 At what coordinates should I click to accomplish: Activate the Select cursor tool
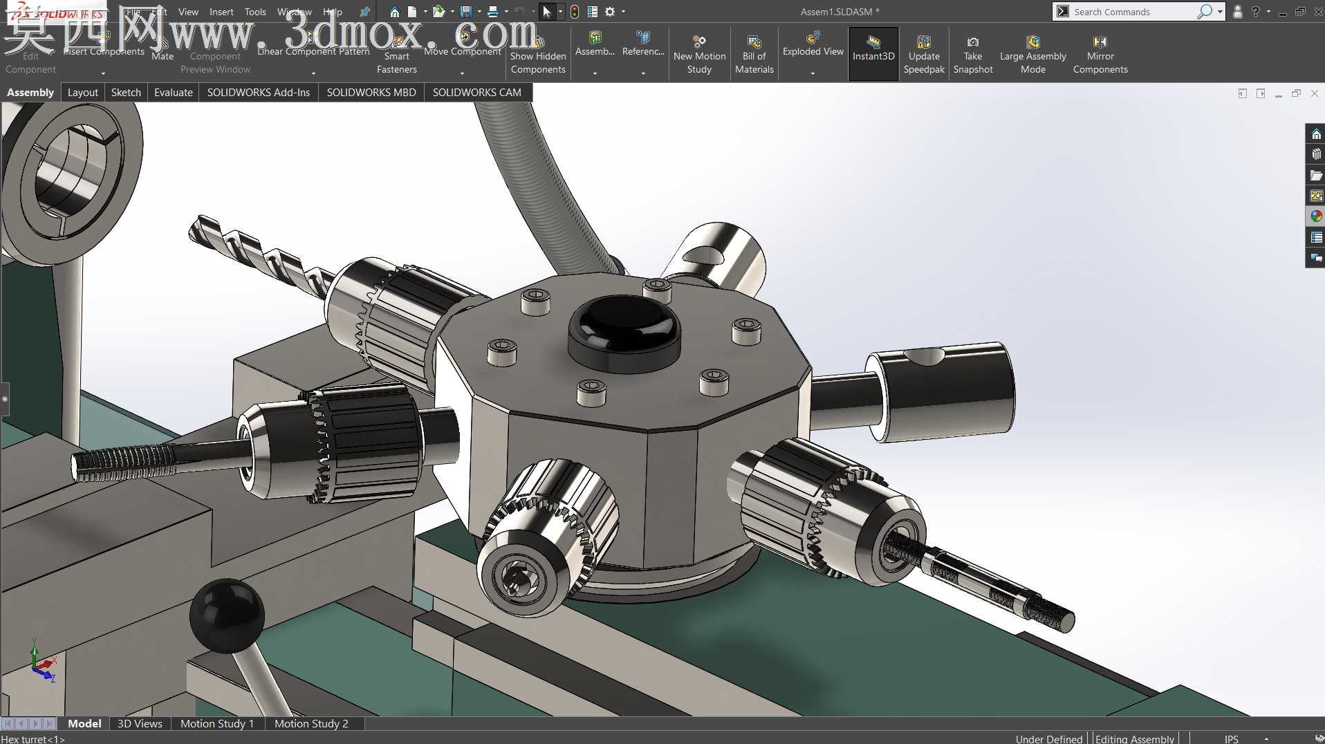(547, 12)
